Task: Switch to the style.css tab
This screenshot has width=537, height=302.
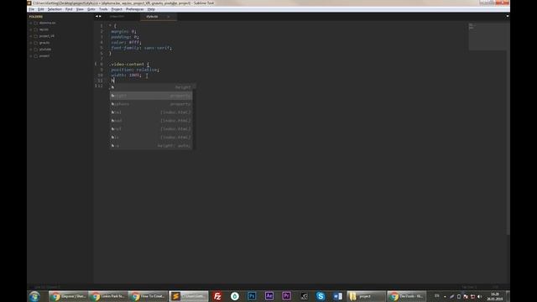Action: coord(152,17)
